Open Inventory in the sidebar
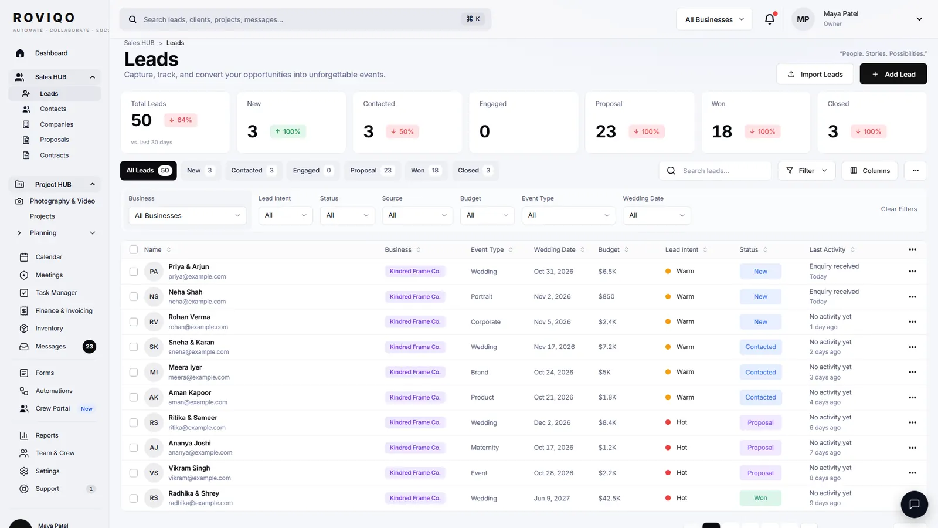Screen dimensions: 938x528 coord(49,329)
